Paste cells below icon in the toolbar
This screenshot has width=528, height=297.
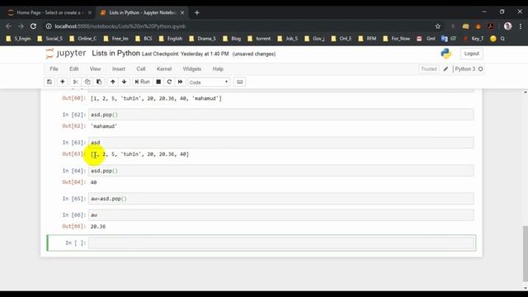click(x=99, y=82)
